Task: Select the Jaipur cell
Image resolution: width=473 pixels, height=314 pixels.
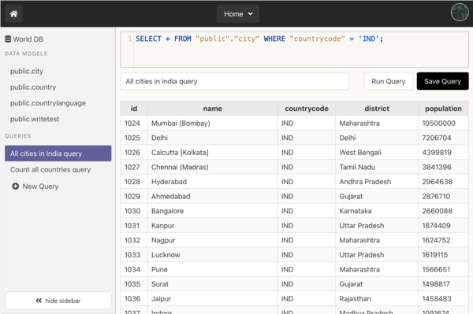Action: (212, 298)
